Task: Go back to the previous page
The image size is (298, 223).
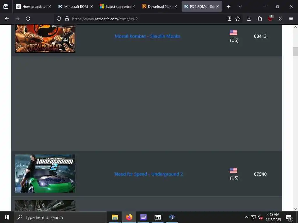Action: (7, 19)
